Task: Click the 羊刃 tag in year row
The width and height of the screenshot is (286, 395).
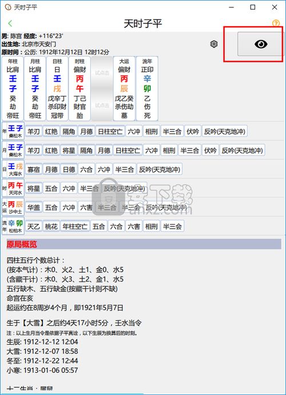Action: (x=34, y=131)
